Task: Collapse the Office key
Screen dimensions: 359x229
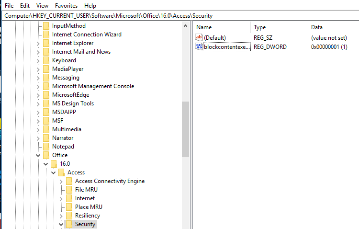Action: [38, 155]
